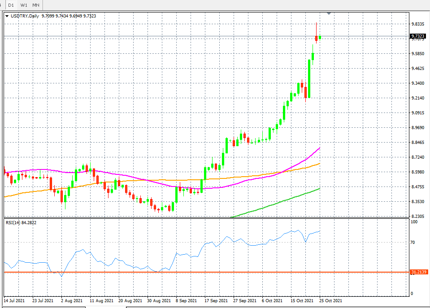Viewport: 430px width, 308px height.
Task: Click the orange 31.2139 level label
Action: click(419, 272)
